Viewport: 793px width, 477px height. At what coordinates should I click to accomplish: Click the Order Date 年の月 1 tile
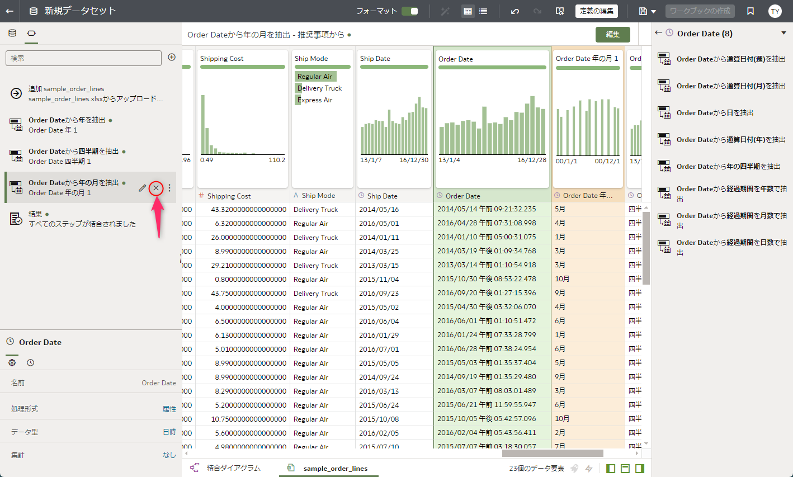pos(588,119)
